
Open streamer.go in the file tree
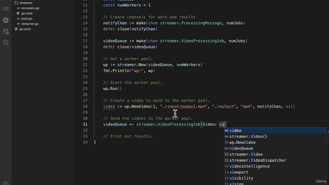30,24
